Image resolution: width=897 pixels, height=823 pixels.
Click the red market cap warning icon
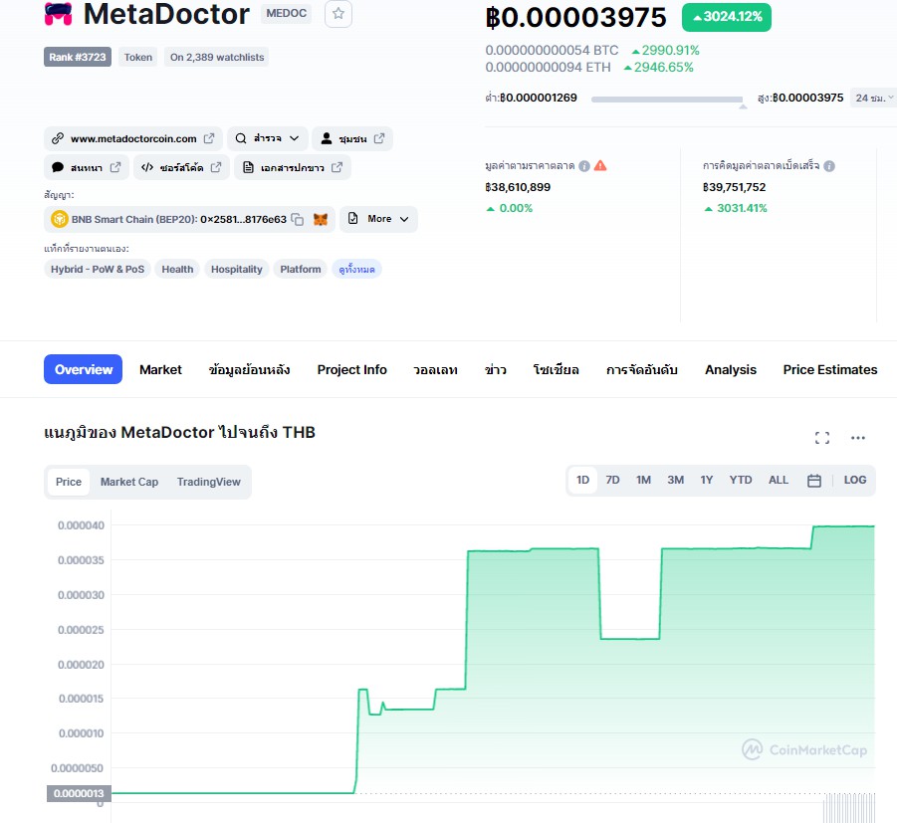tap(600, 166)
